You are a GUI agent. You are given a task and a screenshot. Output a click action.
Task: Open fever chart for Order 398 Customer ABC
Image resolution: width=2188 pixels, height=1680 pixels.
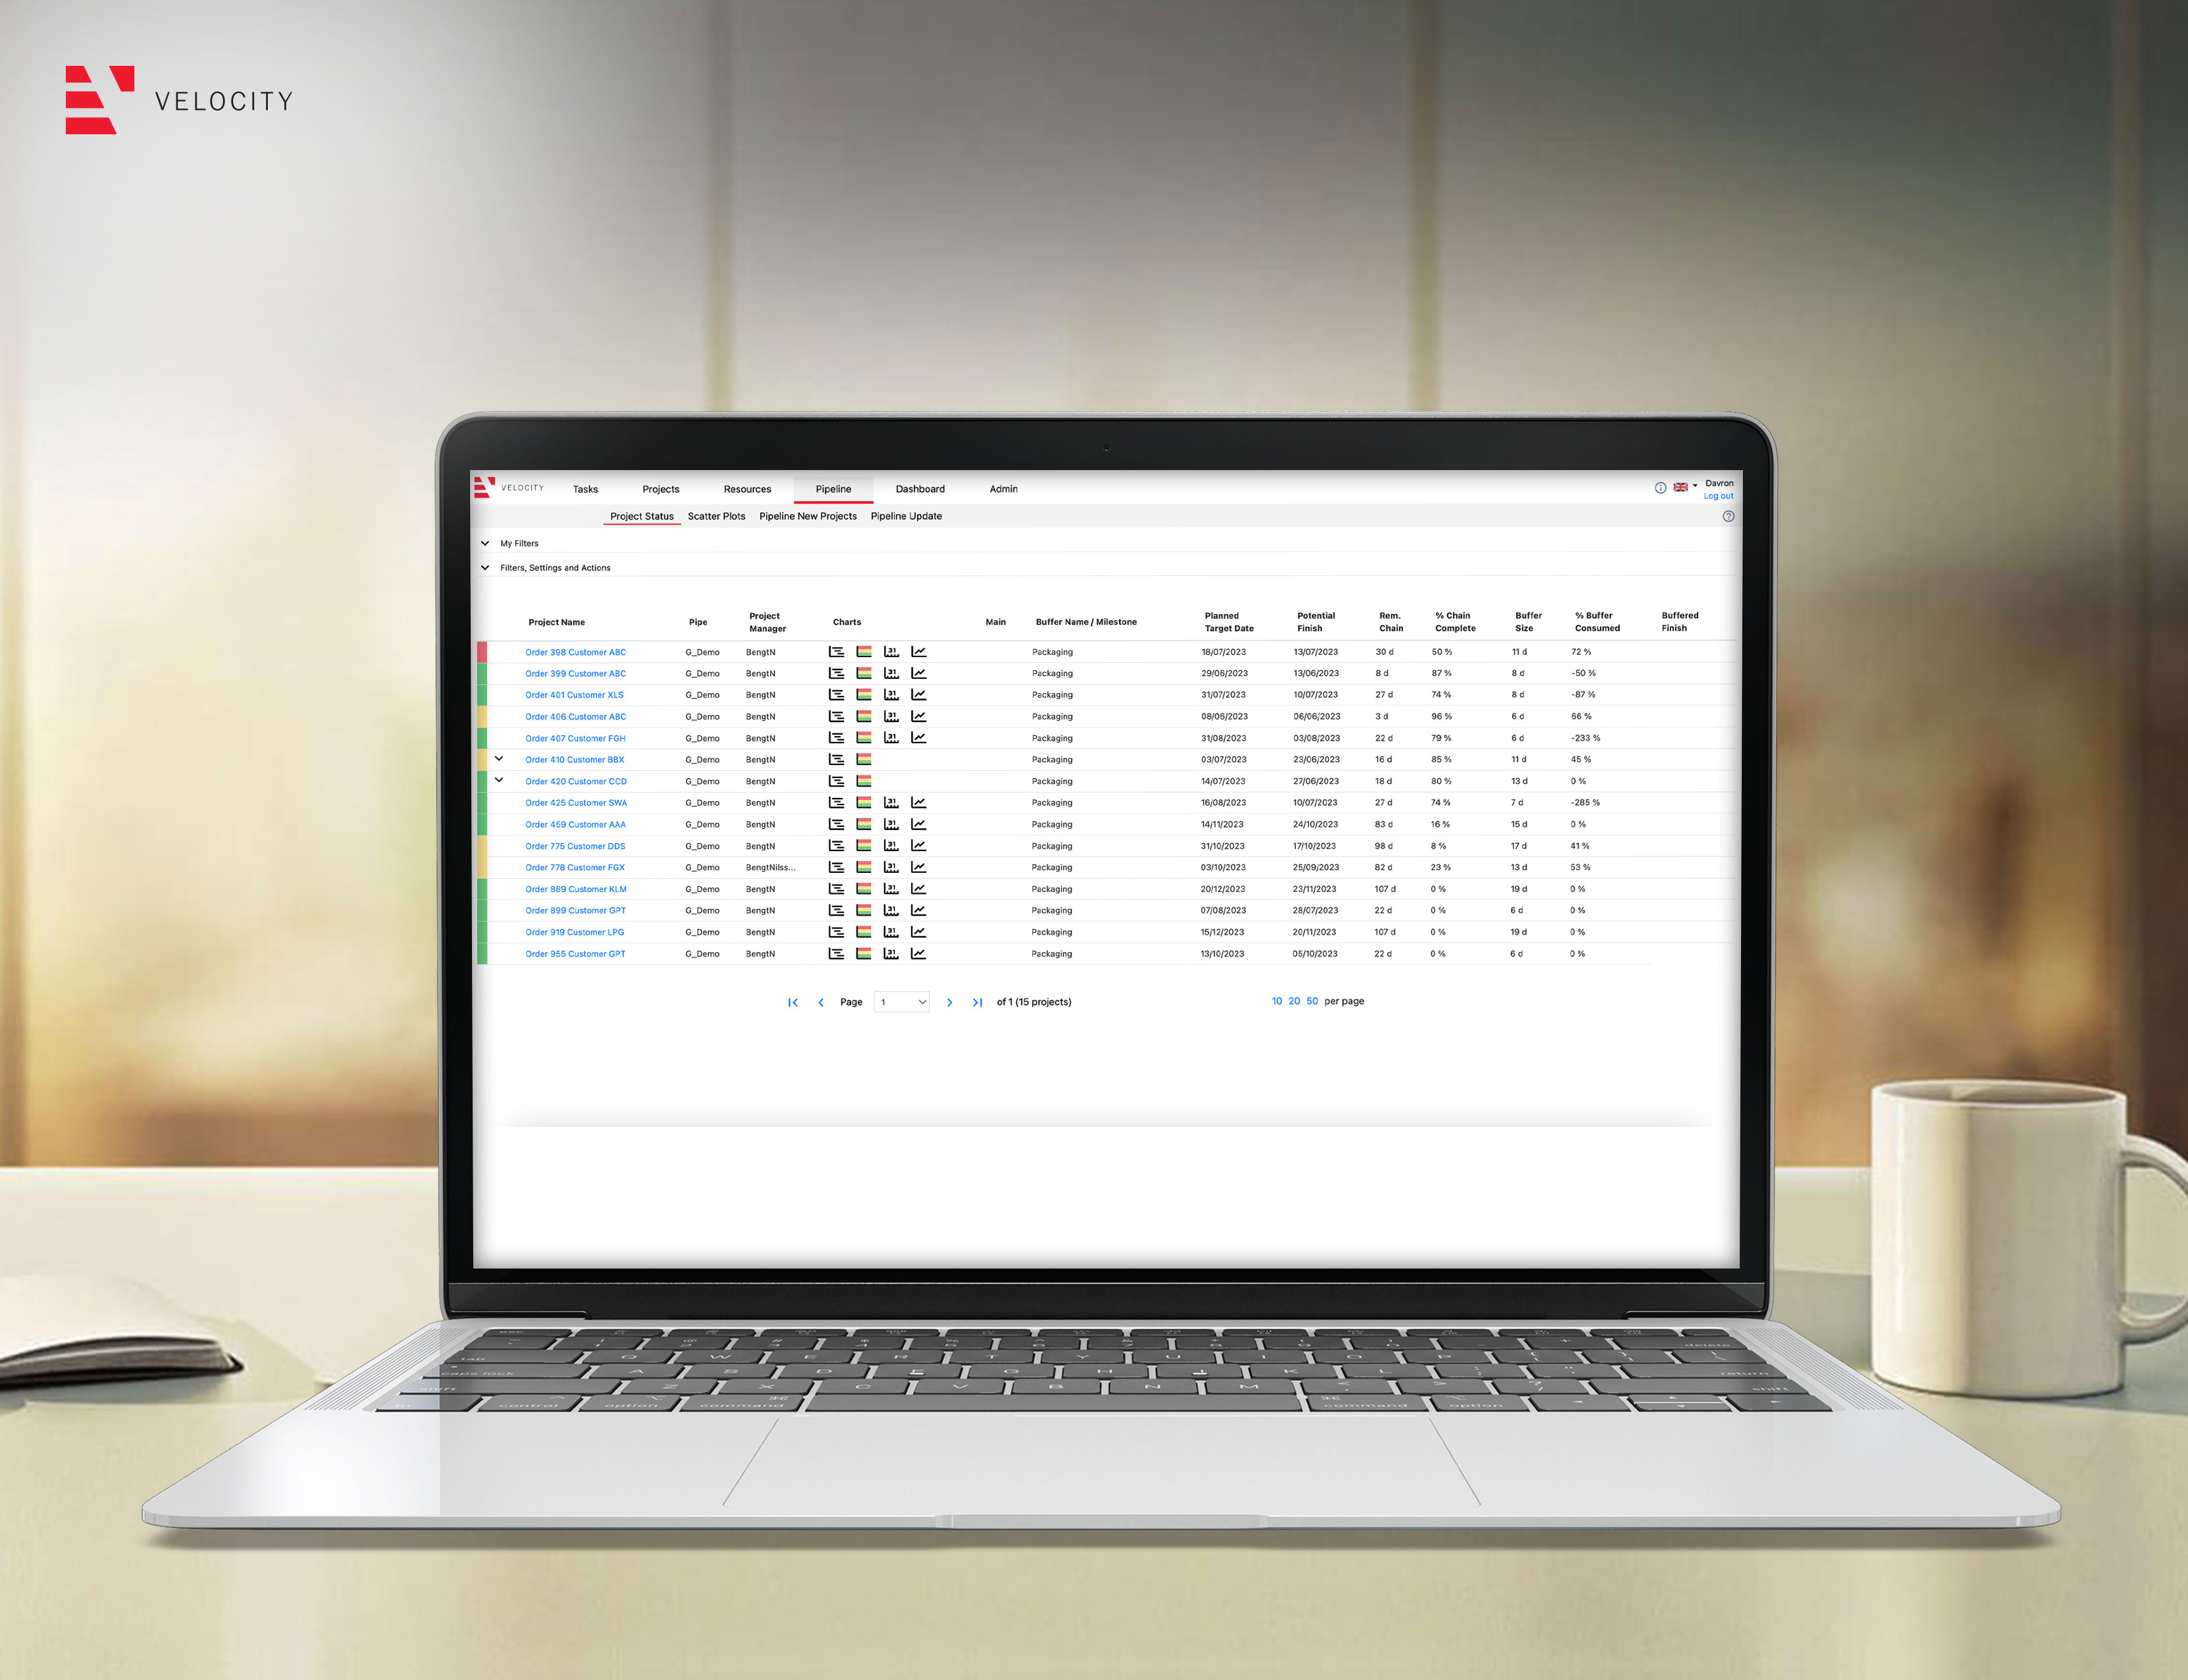pyautogui.click(x=864, y=652)
